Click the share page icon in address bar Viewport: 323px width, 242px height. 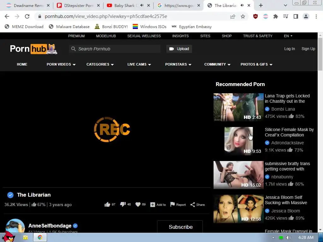click(233, 16)
